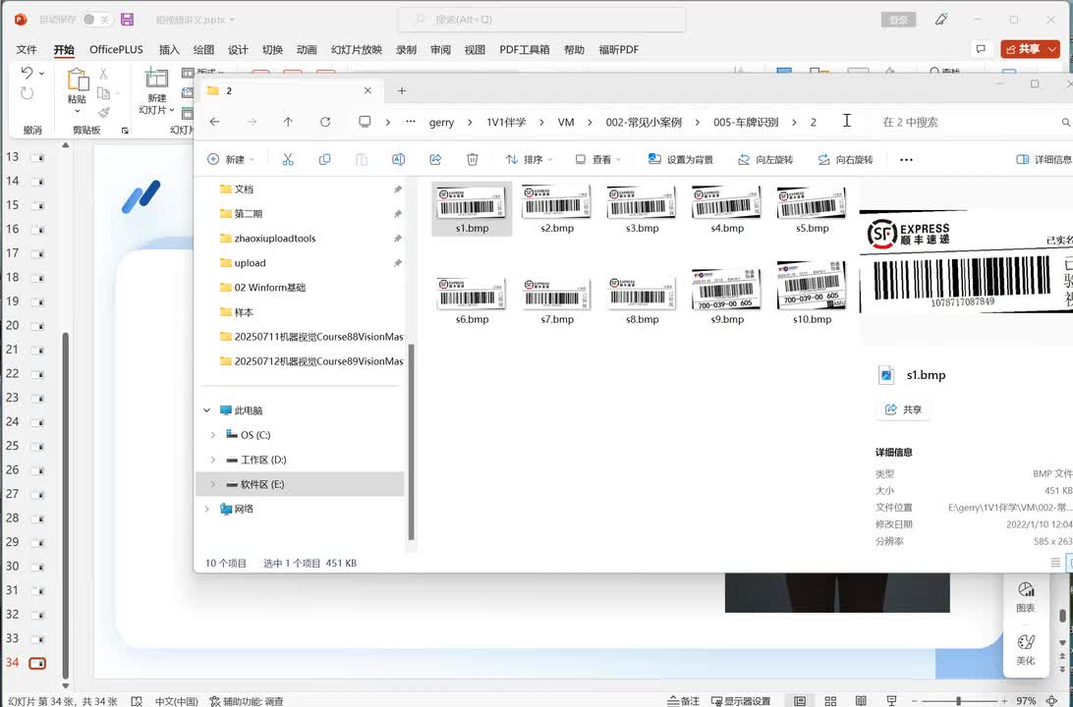Click the PowerPoint search box
This screenshot has width=1073, height=707.
pos(542,19)
